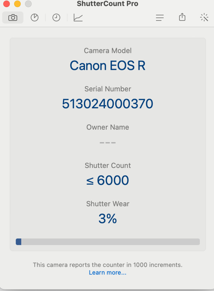Click the serial number 513024000370
This screenshot has height=291, width=214.
(x=108, y=103)
